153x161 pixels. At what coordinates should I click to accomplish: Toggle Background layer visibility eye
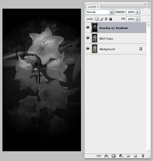point(88,48)
